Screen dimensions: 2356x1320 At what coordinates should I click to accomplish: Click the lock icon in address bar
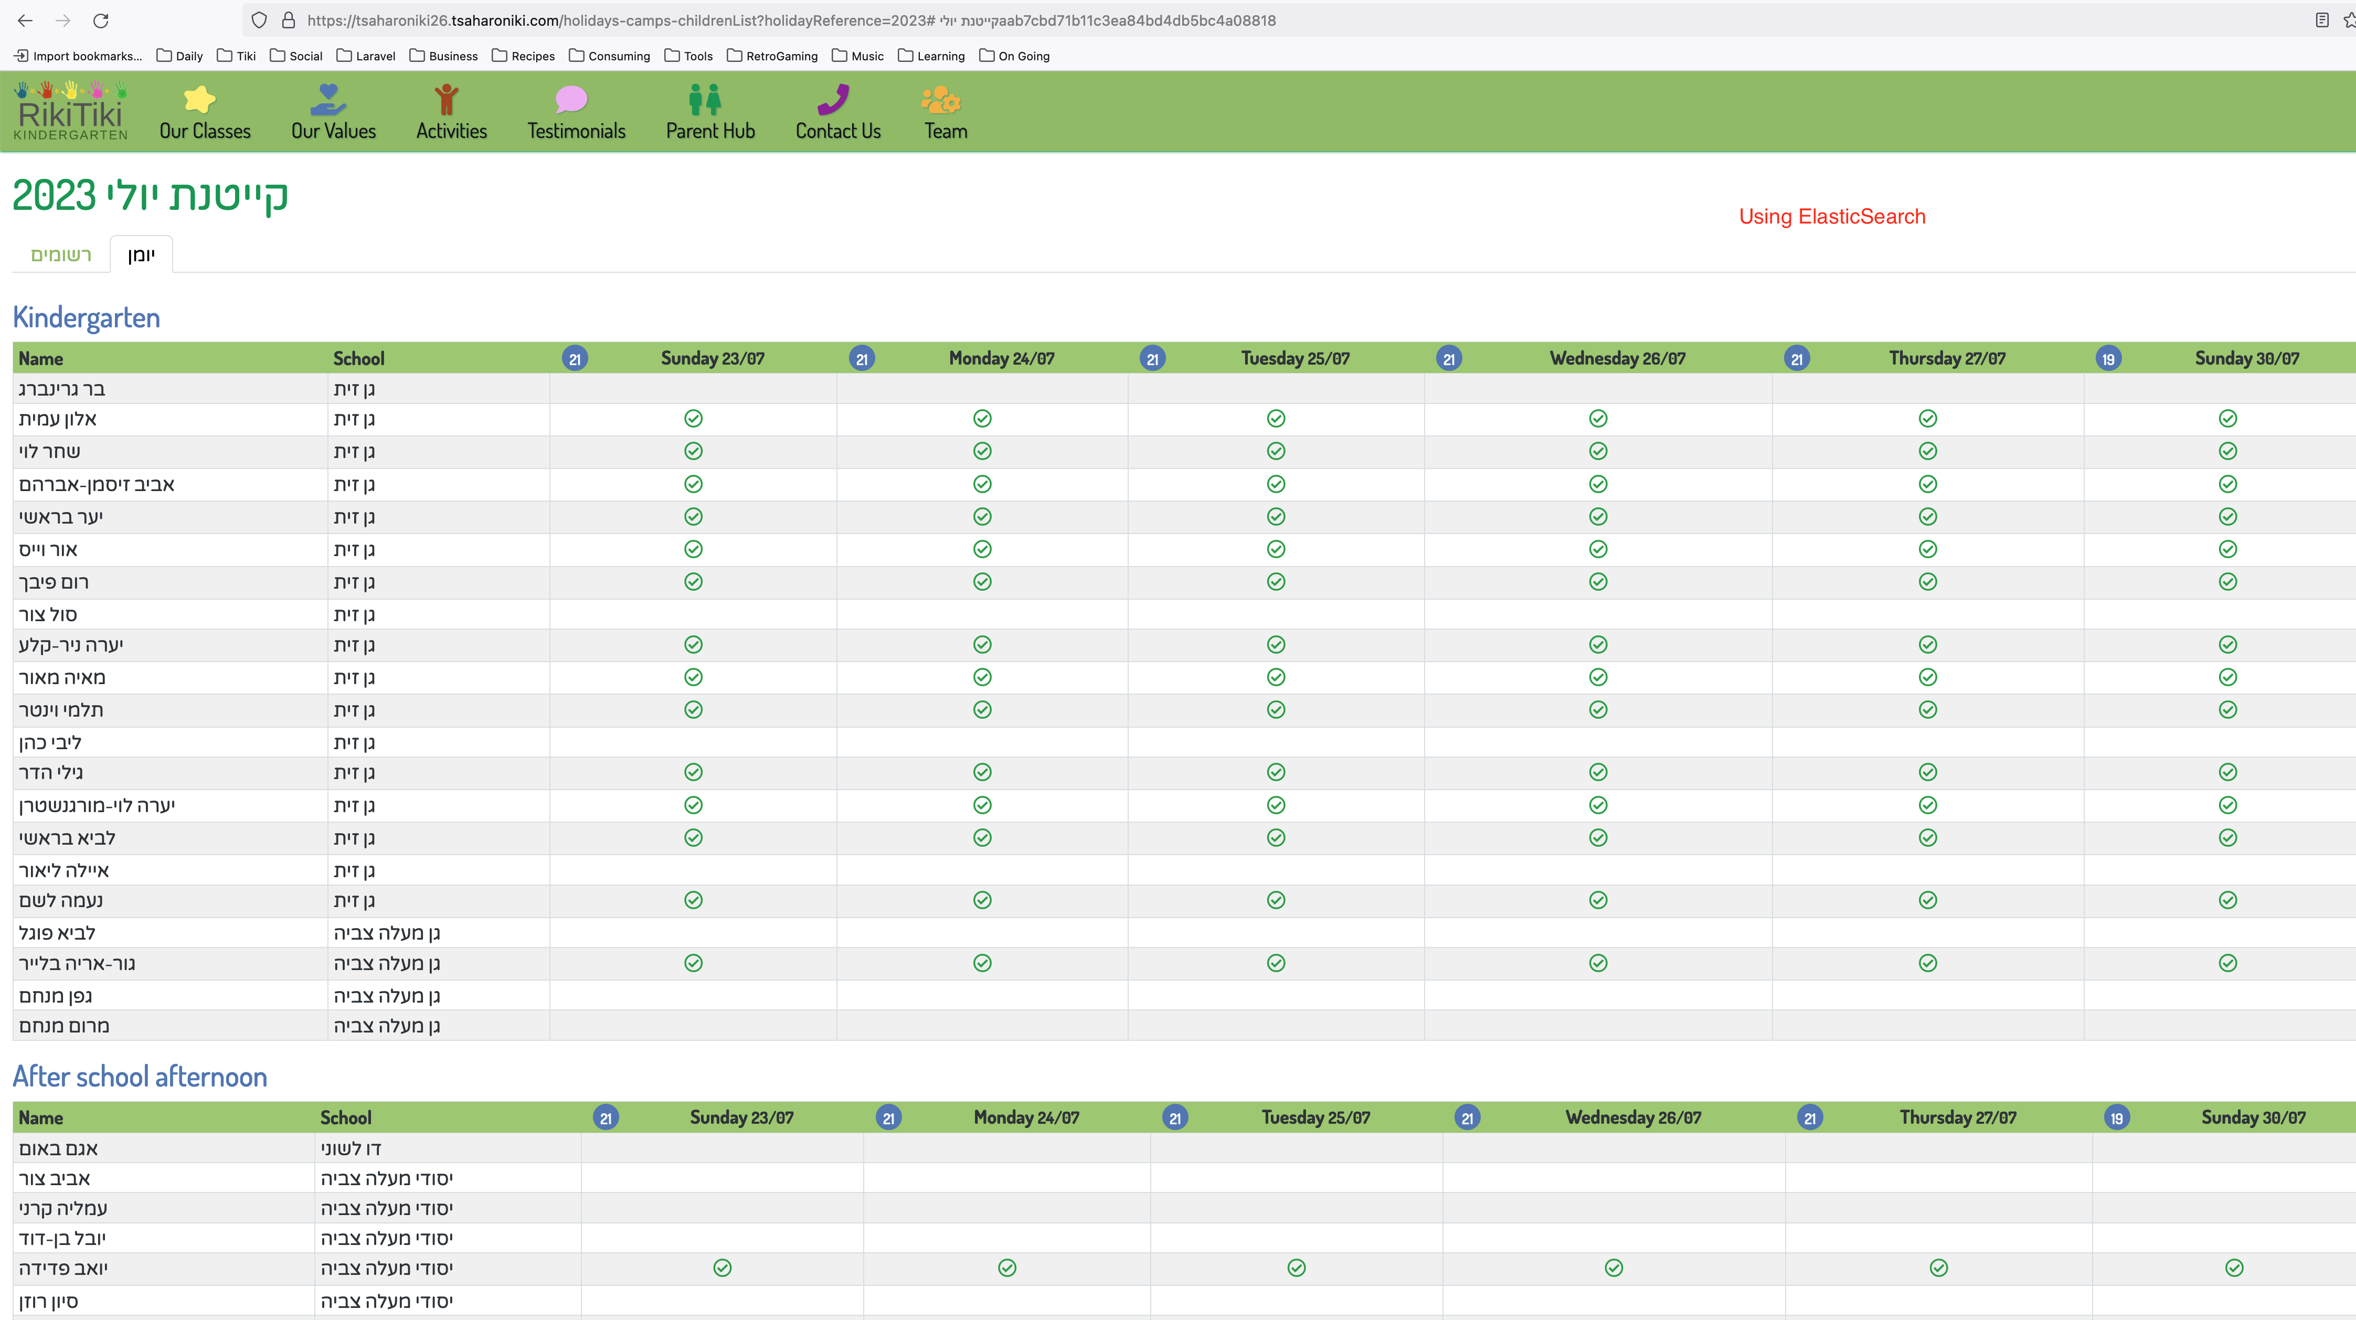[288, 20]
